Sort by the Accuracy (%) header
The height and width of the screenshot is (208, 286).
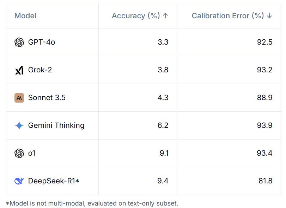coord(136,16)
